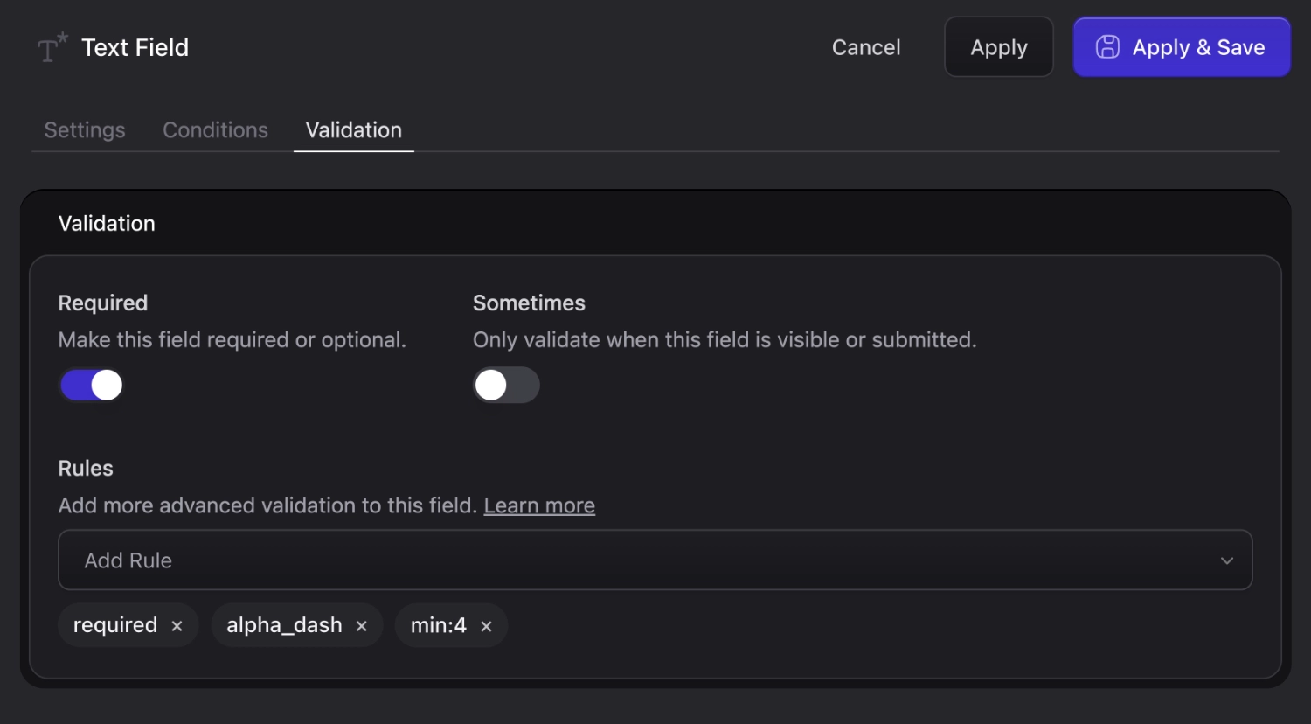Viewport: 1311px width, 724px height.
Task: Click the floppy disk save icon
Action: [x=1108, y=47]
